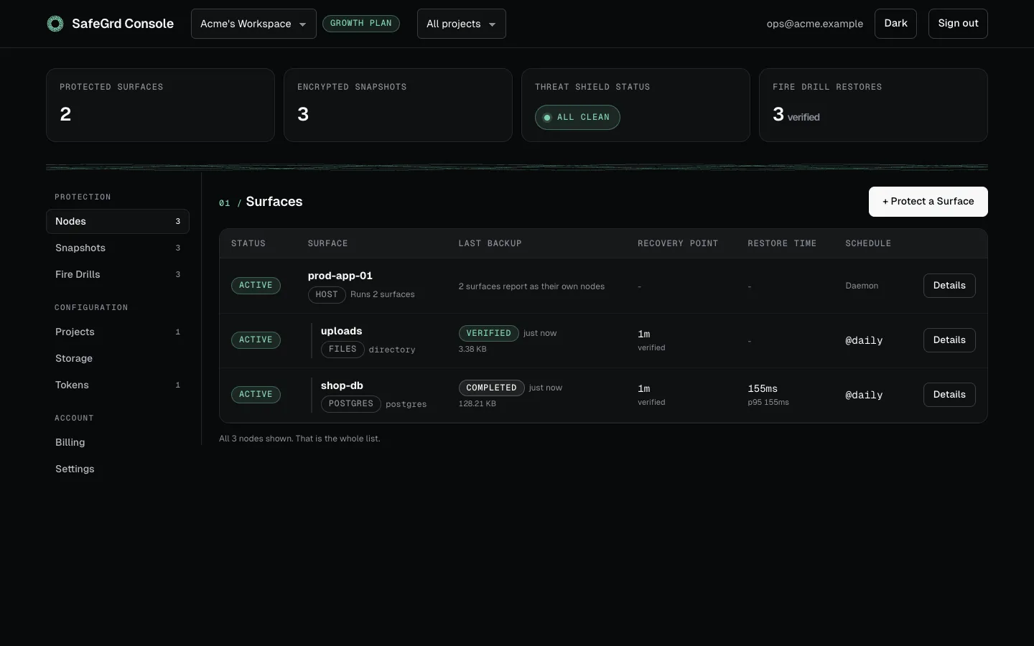This screenshot has height=646, width=1034.
Task: Go to Snapshots in the sidebar
Action: pyautogui.click(x=118, y=248)
